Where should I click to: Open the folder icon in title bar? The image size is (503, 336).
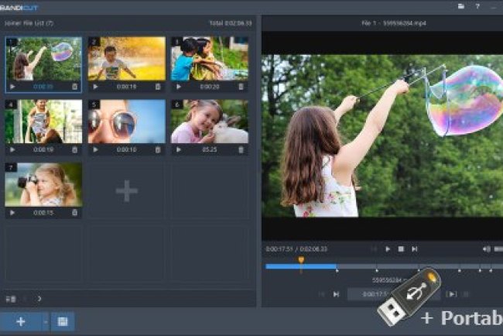pos(461,6)
